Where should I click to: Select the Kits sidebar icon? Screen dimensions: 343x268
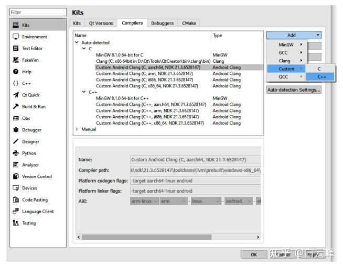pyautogui.click(x=16, y=25)
